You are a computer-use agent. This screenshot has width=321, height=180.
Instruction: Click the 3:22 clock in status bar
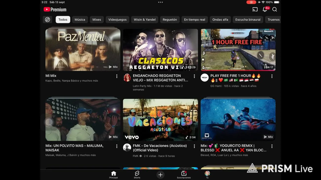pos(44,2)
